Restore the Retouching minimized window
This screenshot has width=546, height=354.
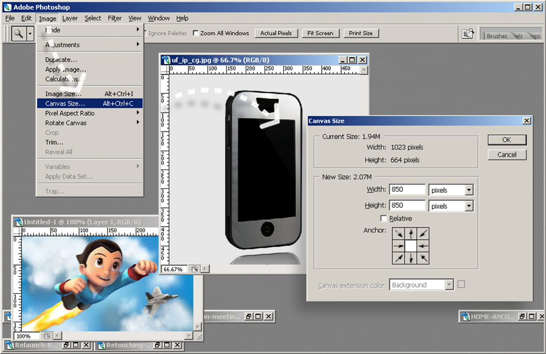point(157,345)
